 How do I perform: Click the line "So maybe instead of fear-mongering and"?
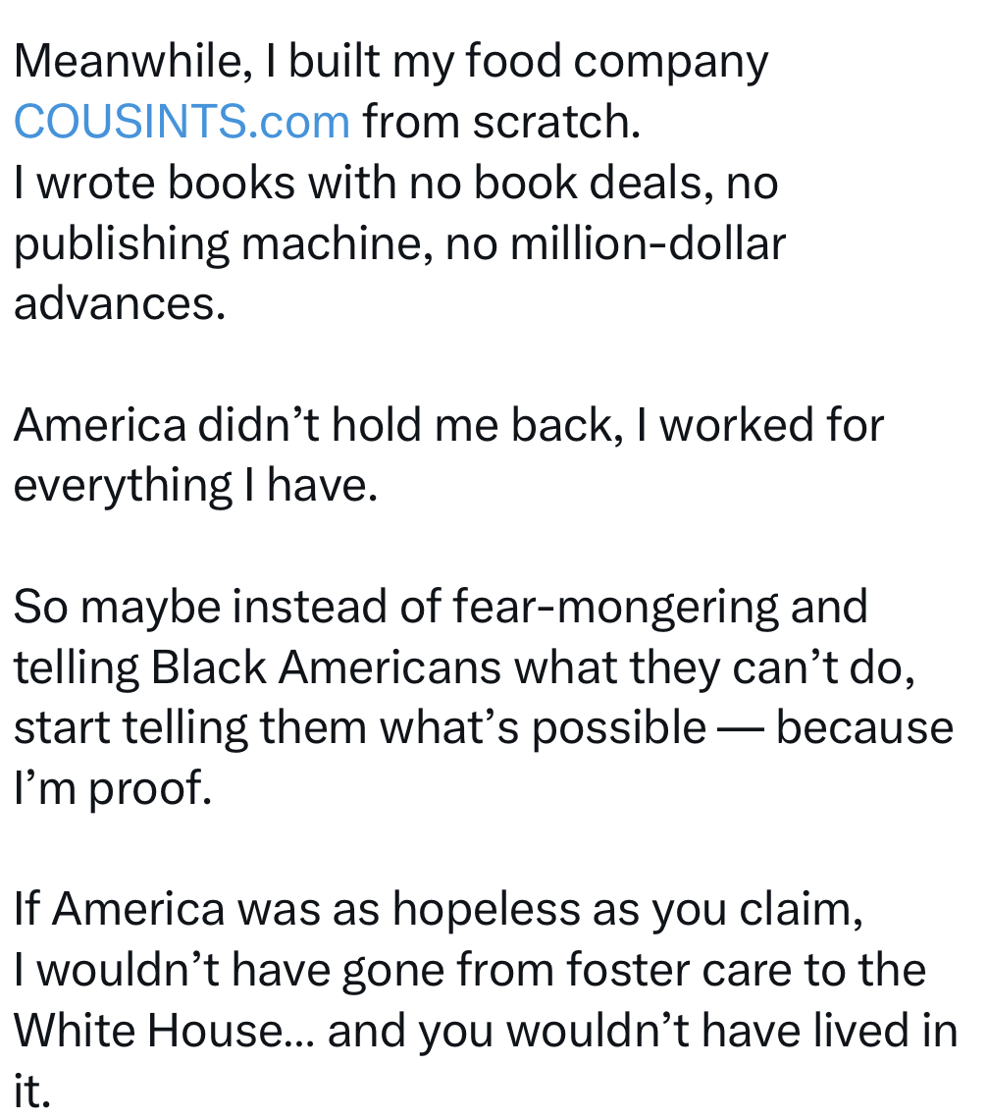tap(440, 607)
